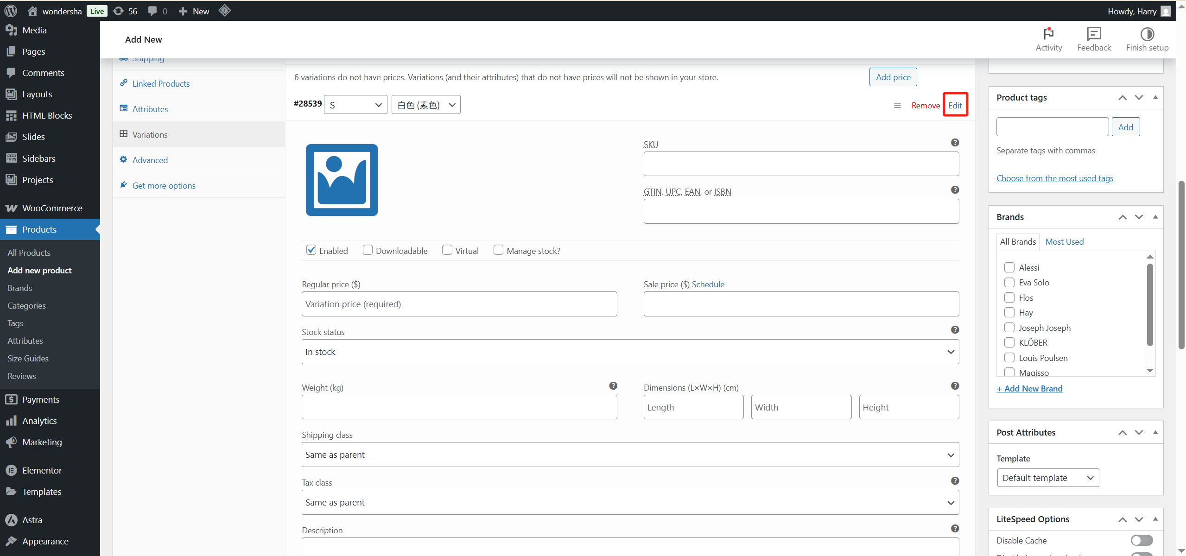
Task: Click the WordPress logo icon
Action: pos(11,11)
